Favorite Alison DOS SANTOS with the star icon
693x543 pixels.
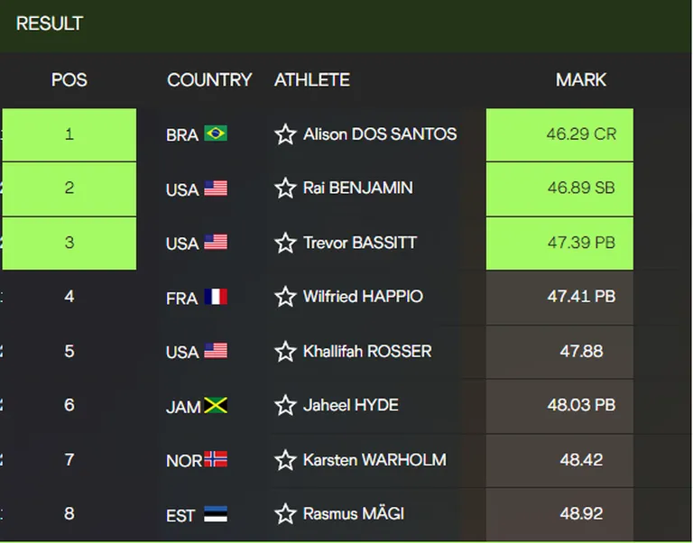coord(285,134)
